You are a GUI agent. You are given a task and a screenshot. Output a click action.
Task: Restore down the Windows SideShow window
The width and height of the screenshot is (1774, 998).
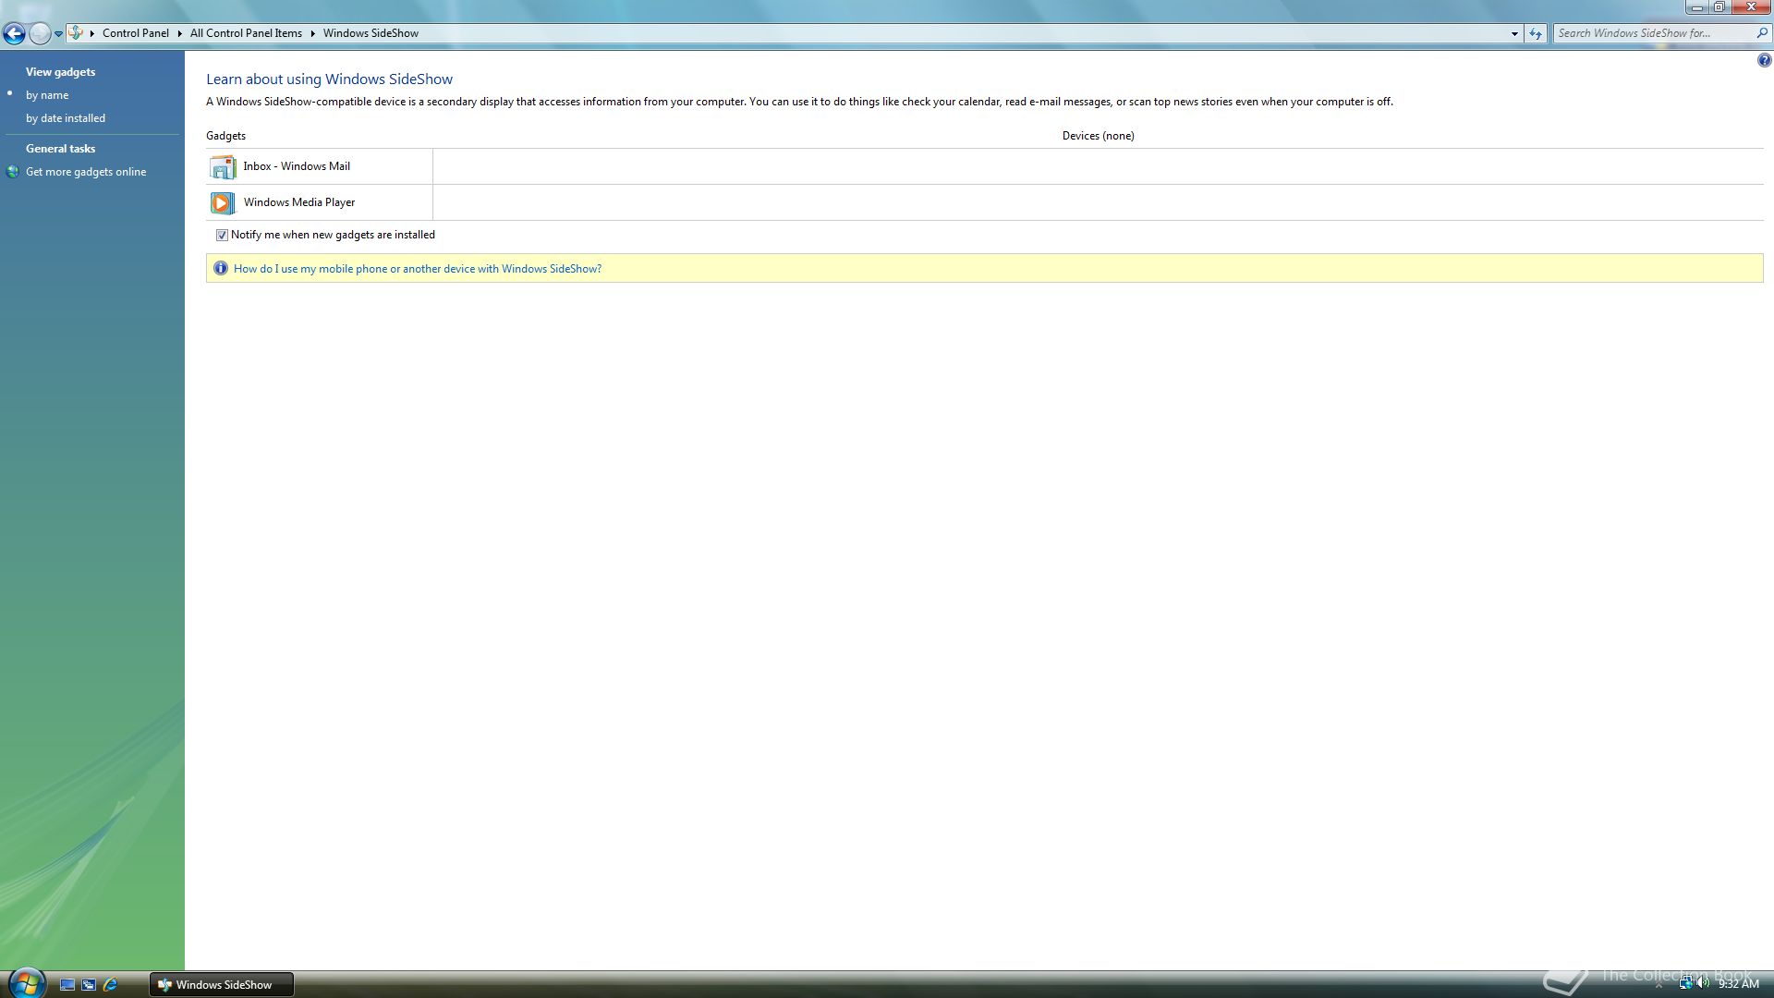pyautogui.click(x=1719, y=6)
